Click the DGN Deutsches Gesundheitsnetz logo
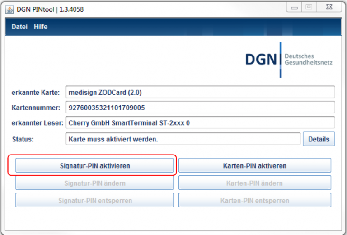 tap(289, 60)
